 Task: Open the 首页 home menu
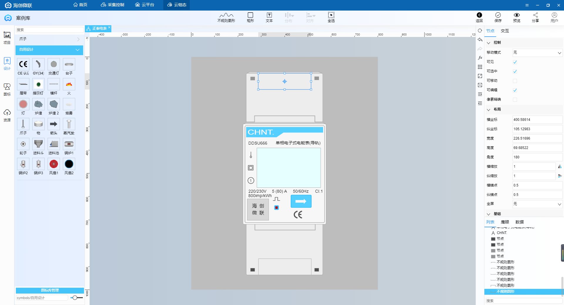point(80,5)
